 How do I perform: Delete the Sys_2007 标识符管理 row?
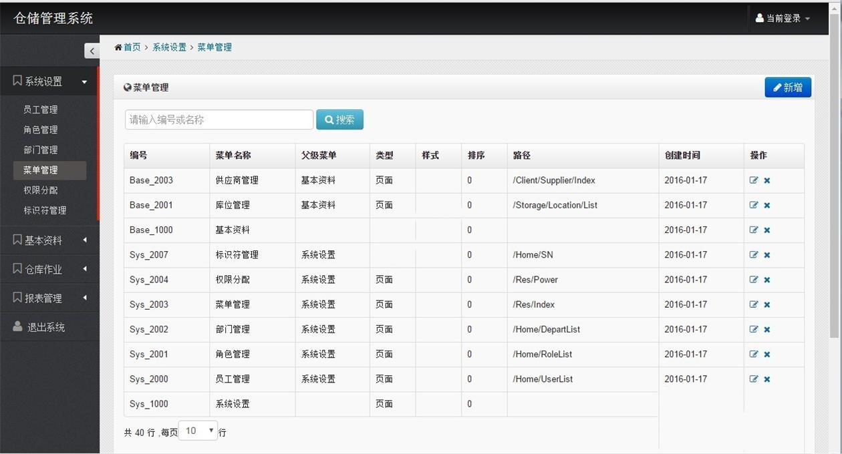(x=767, y=254)
